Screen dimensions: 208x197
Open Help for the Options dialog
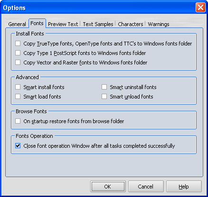[184, 187]
